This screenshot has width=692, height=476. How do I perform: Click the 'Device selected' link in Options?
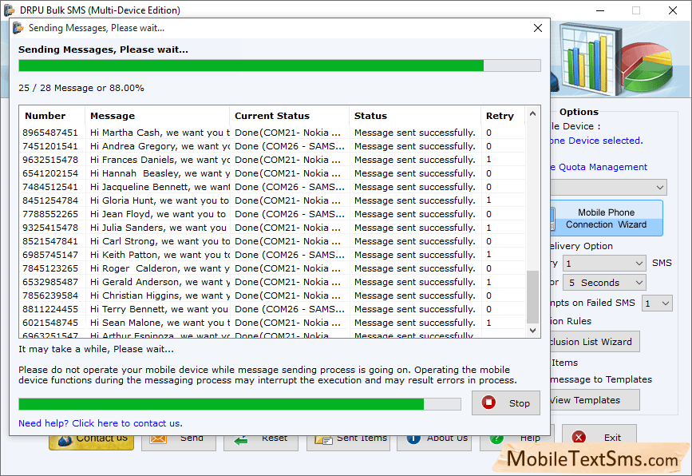(597, 141)
